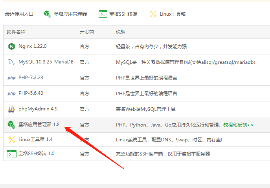
Task: Click the green cube icon beside 堡塔应用管理器 shortcut
Action: point(47,14)
